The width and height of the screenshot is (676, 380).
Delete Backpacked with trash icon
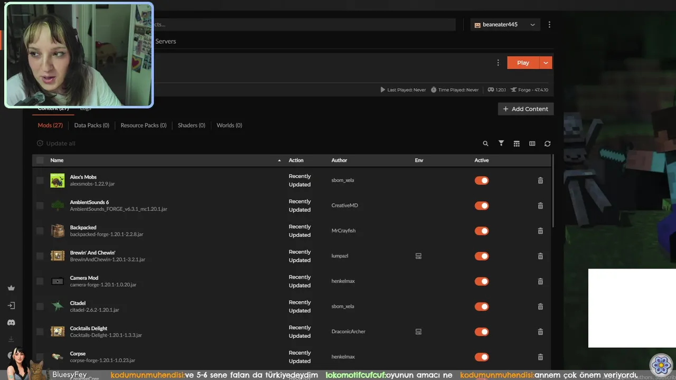pos(540,231)
